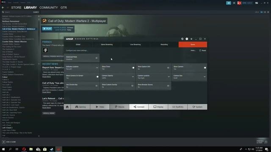The height and width of the screenshot is (152, 271).
Task: Open Read More under 'Report lists Steam's' news
Action: (47, 77)
